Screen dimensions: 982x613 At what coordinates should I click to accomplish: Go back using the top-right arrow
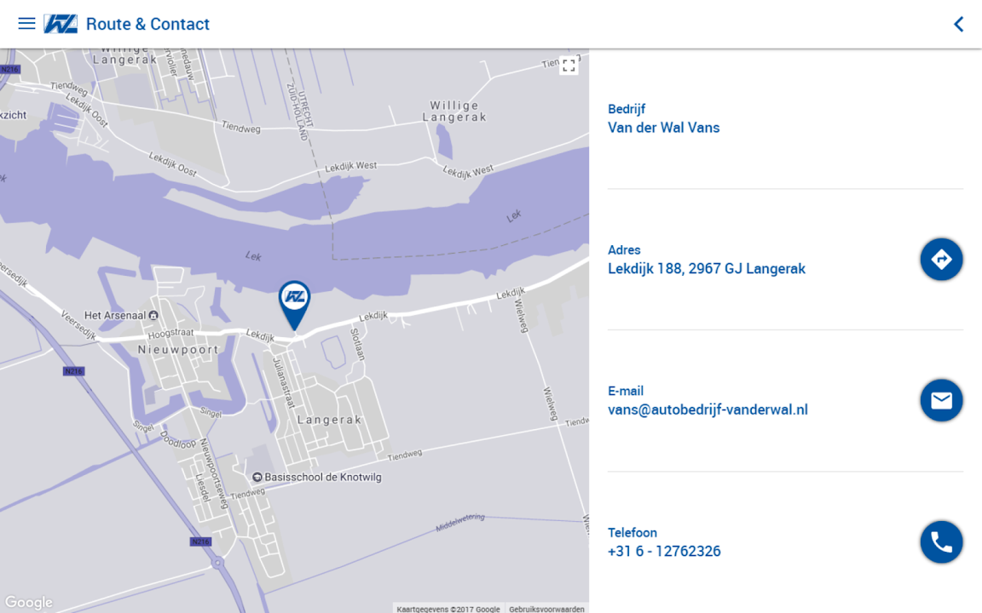958,24
